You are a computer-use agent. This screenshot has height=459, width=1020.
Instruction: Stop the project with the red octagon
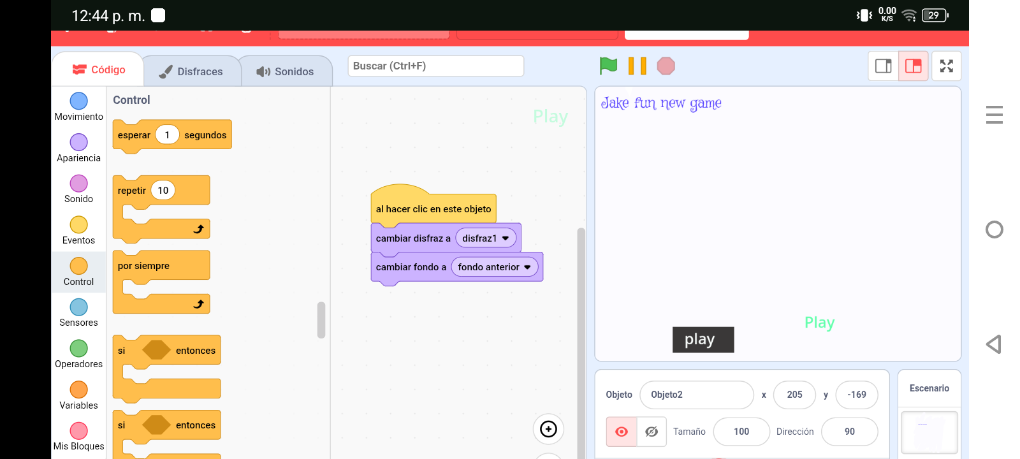click(666, 66)
